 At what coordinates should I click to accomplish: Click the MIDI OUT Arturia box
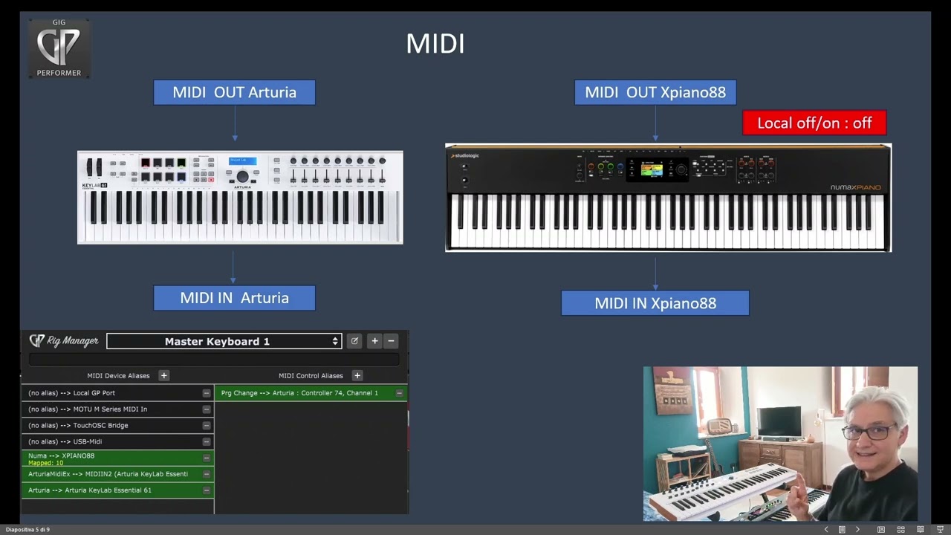pos(235,93)
